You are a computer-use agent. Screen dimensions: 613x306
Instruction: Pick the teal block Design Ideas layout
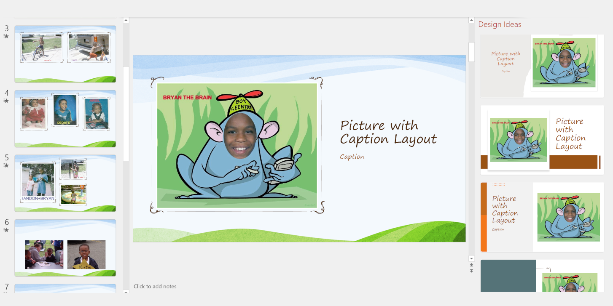tap(542, 276)
